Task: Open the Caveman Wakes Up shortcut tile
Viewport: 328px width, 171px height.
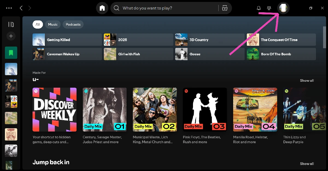Action: click(x=67, y=54)
